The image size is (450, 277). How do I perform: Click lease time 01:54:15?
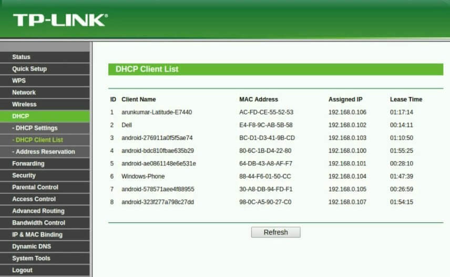[x=401, y=202]
